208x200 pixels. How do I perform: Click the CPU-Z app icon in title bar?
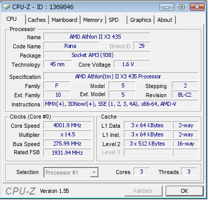coord(6,7)
